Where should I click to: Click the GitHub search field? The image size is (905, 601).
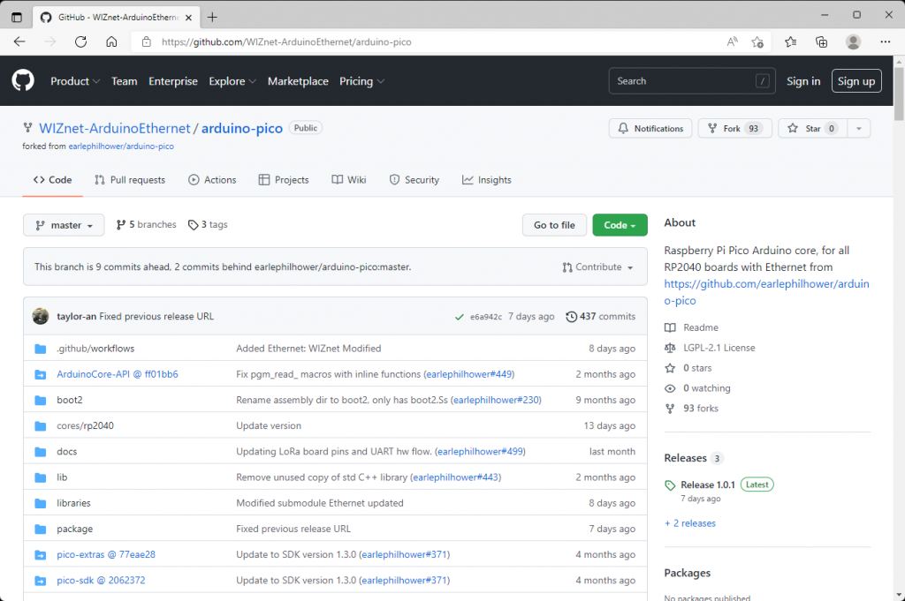691,81
